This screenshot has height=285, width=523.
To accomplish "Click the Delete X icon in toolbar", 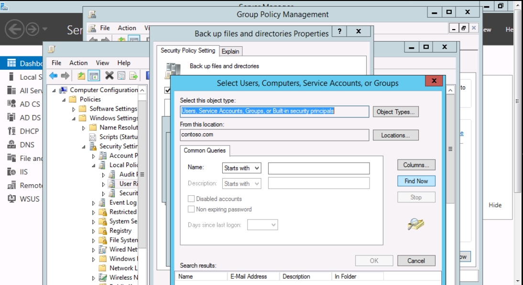I will [109, 75].
